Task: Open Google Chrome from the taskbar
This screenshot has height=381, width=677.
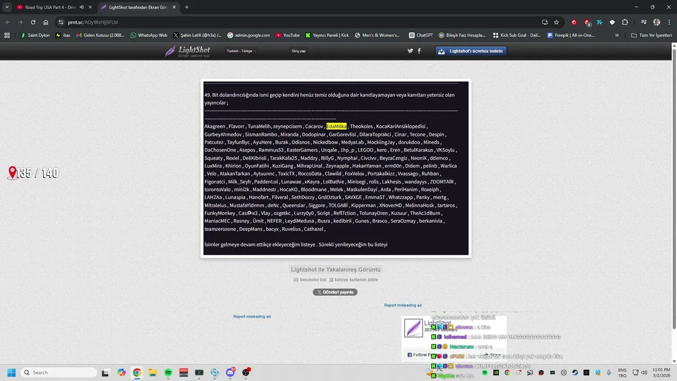Action: pyautogui.click(x=137, y=373)
